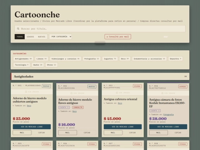Click Consultá por mail button
The image size is (200, 150).
tap(118, 37)
